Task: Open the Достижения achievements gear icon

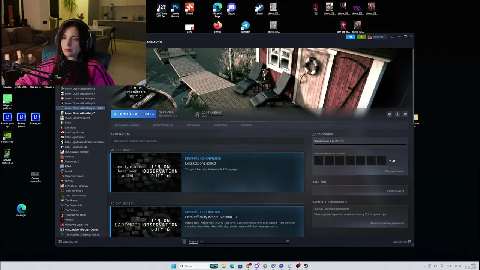Action: [x=197, y=114]
